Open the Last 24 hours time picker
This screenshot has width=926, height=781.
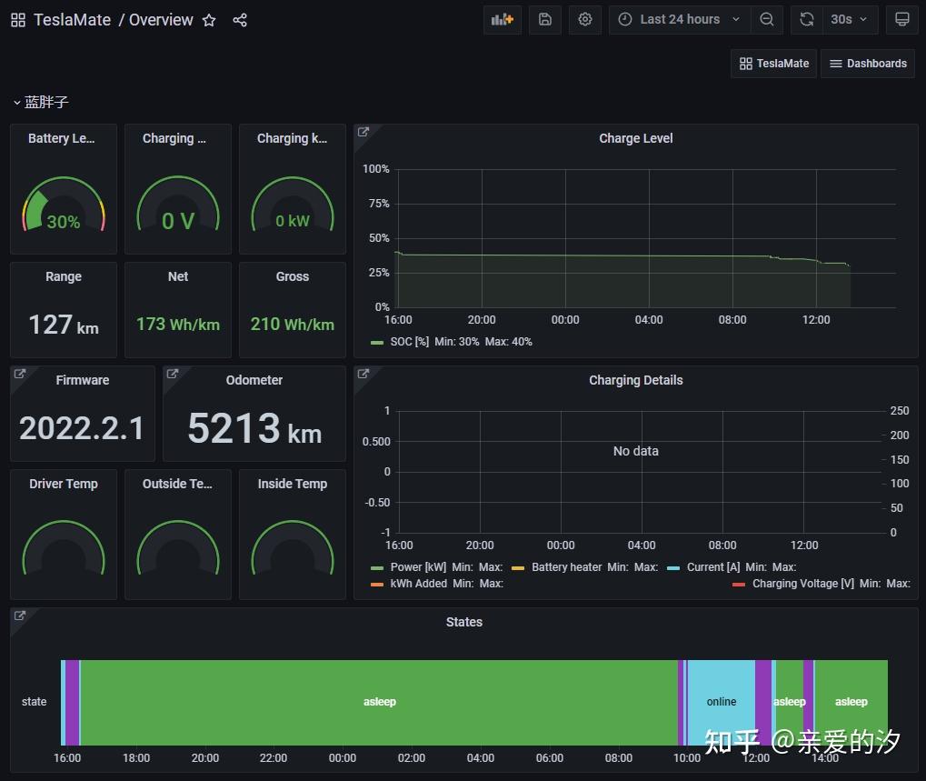(x=680, y=19)
